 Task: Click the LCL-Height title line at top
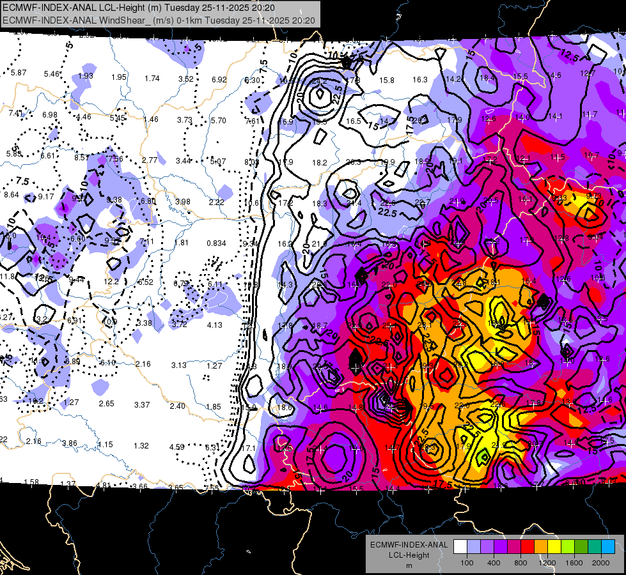pyautogui.click(x=139, y=8)
